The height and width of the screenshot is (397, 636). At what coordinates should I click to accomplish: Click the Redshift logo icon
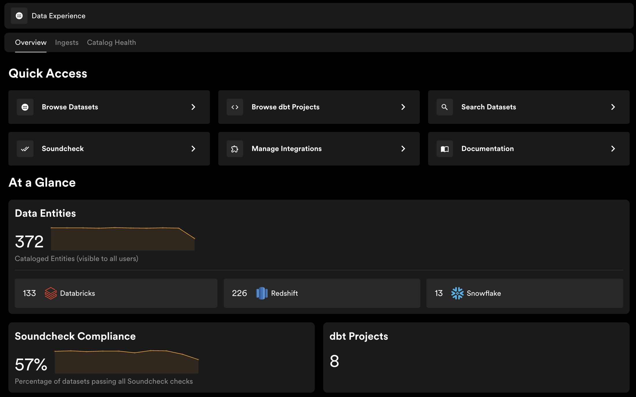tap(262, 293)
